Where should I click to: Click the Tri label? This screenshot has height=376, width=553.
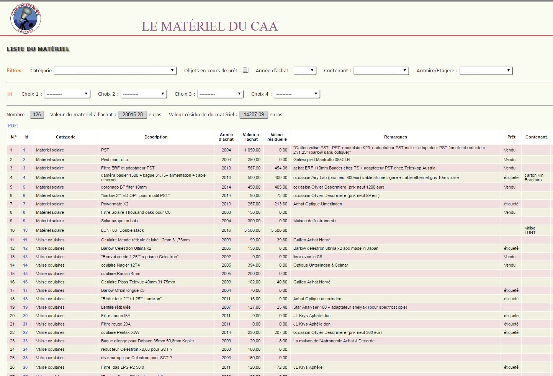[x=10, y=94]
